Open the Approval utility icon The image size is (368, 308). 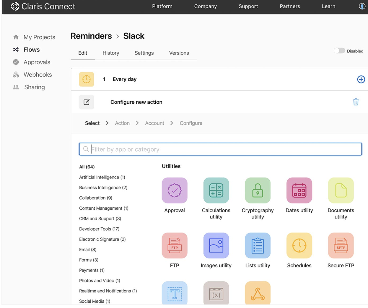(x=174, y=191)
